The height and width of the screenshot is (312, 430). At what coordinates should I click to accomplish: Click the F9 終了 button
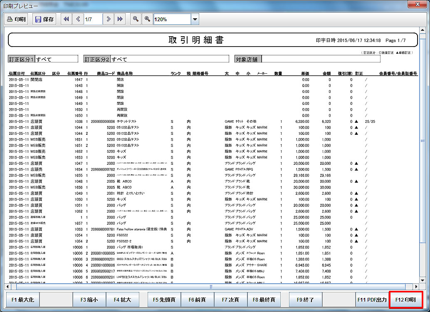(x=305, y=300)
